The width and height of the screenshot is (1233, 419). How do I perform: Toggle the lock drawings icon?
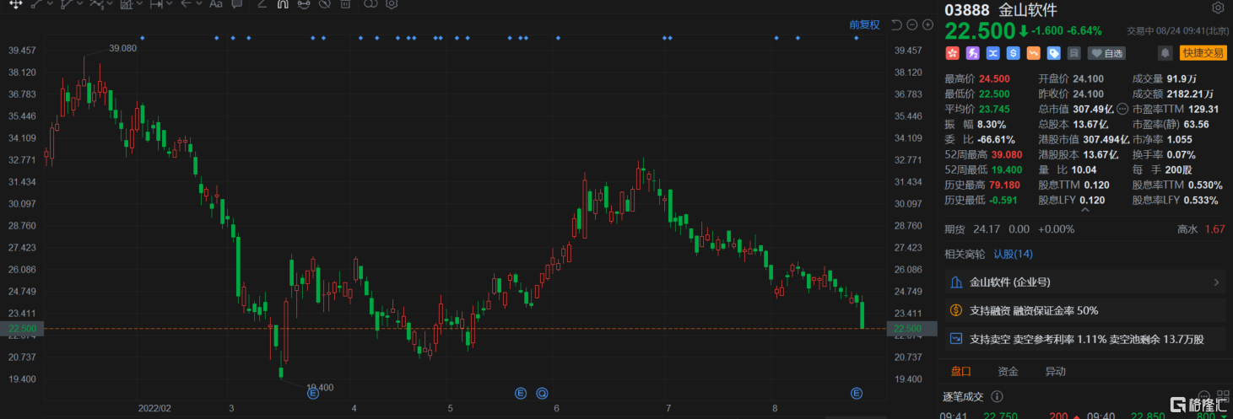pos(304,4)
